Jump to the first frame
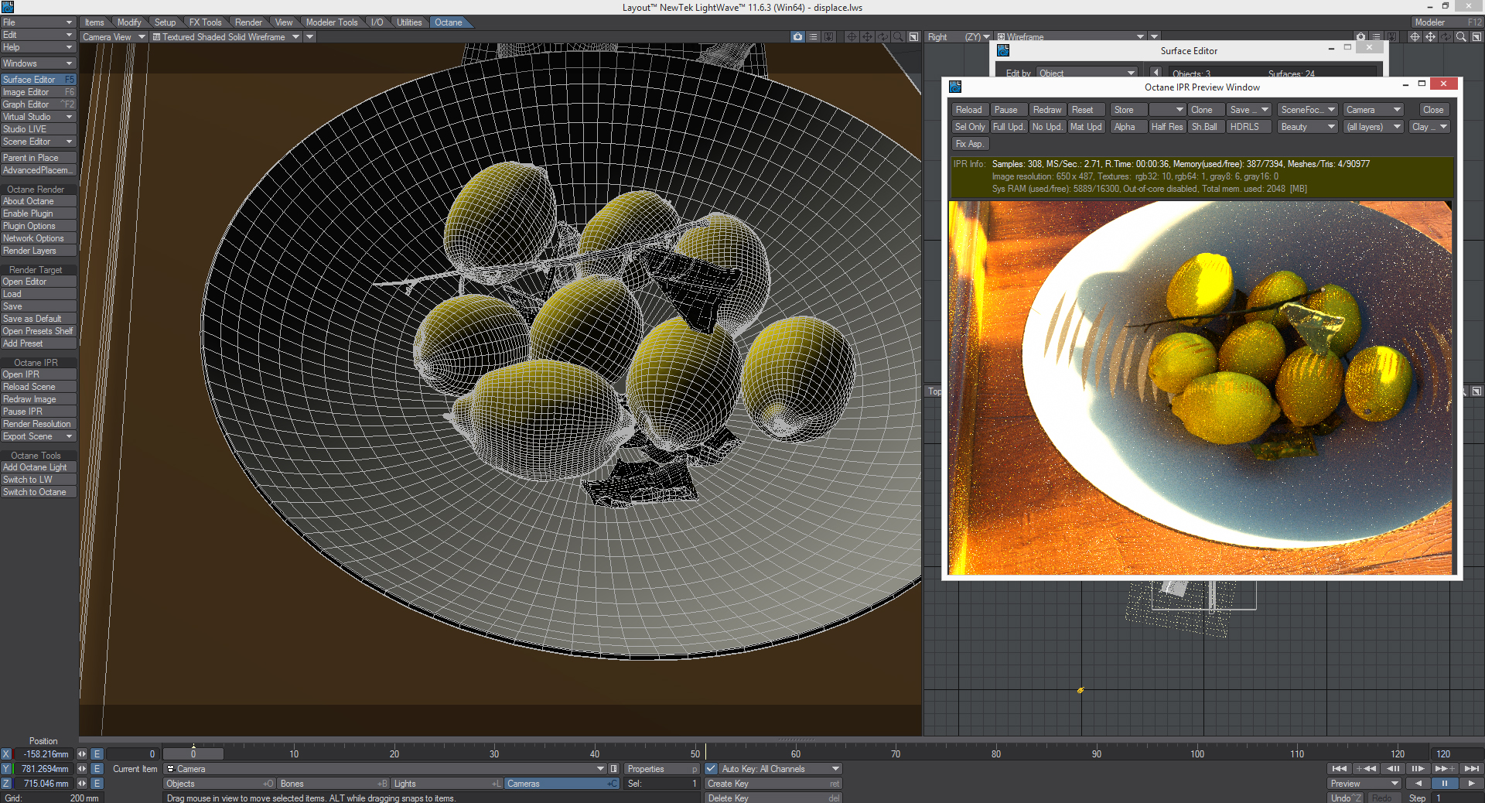The width and height of the screenshot is (1485, 803). click(1339, 768)
